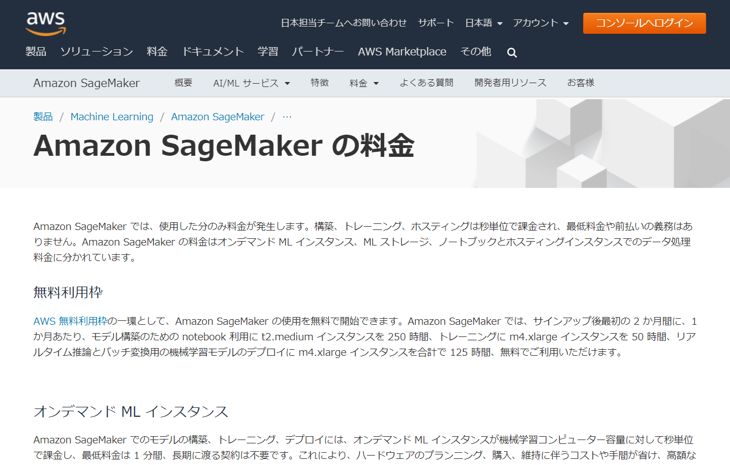Click Amazon SageMaker breadcrumb link
The height and width of the screenshot is (465, 730).
coord(218,117)
